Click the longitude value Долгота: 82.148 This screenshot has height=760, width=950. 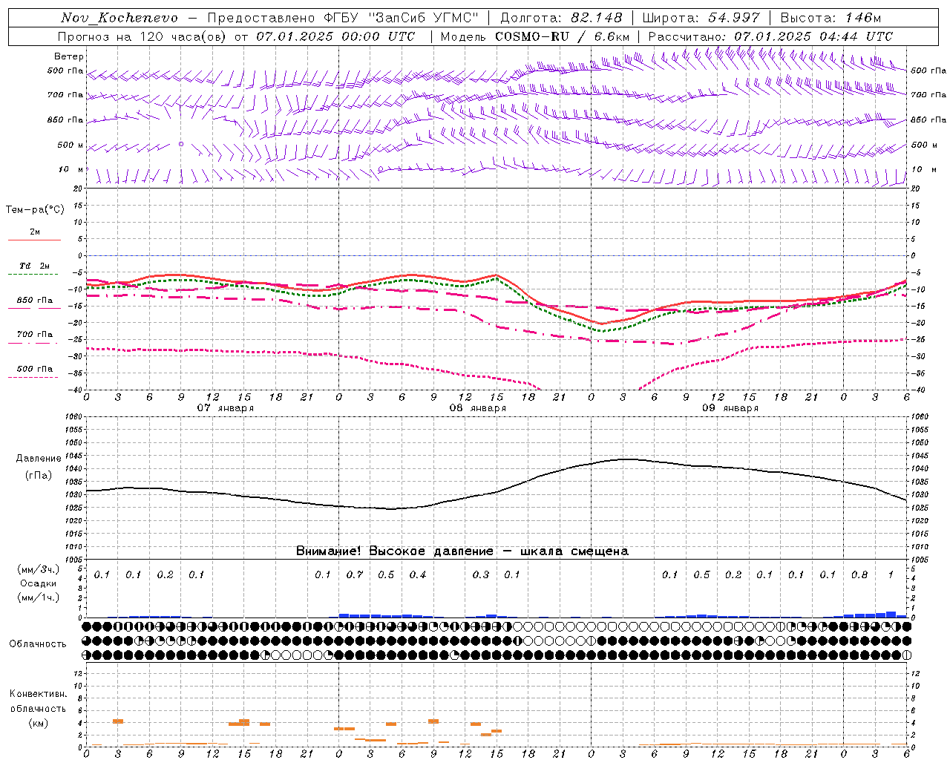(x=562, y=18)
